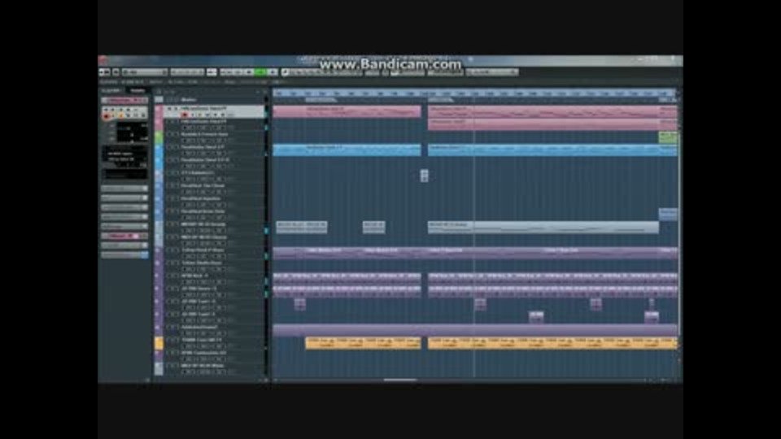This screenshot has height=439, width=781.
Task: Mute the green-colored track
Action: [x=169, y=134]
